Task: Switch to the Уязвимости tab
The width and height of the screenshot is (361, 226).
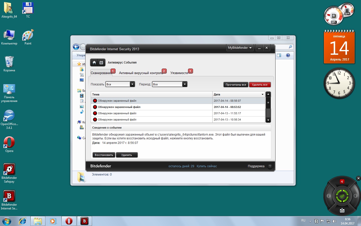Action: (179, 73)
